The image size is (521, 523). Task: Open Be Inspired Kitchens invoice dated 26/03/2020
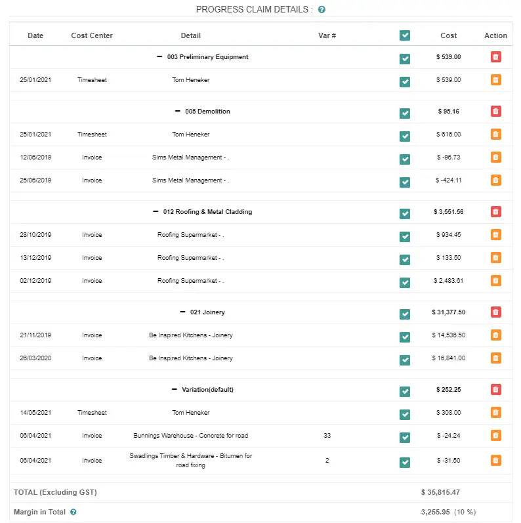(x=191, y=358)
